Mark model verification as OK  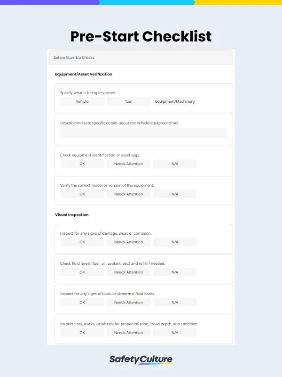pyautogui.click(x=82, y=194)
